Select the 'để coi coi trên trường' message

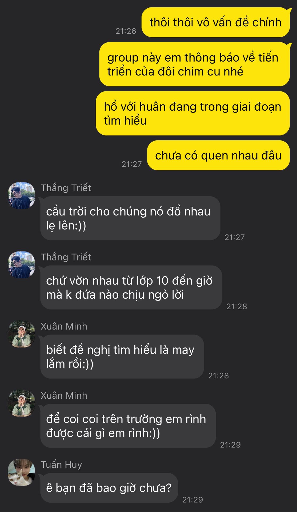pos(128,426)
